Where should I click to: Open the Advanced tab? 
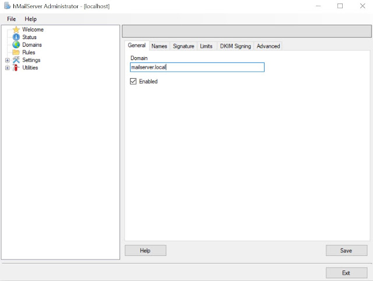tap(268, 46)
